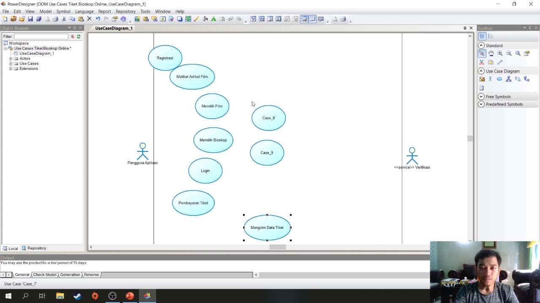
Task: Click the Open folder toolbar icon
Action: pyautogui.click(x=22, y=19)
